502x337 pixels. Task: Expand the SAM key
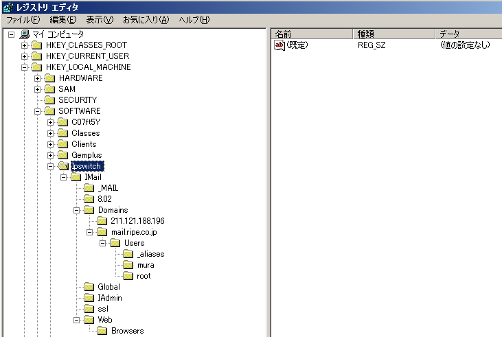click(38, 89)
